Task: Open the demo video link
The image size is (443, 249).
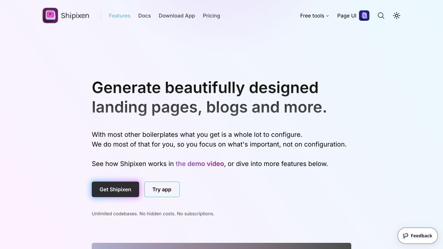Action: [200, 164]
